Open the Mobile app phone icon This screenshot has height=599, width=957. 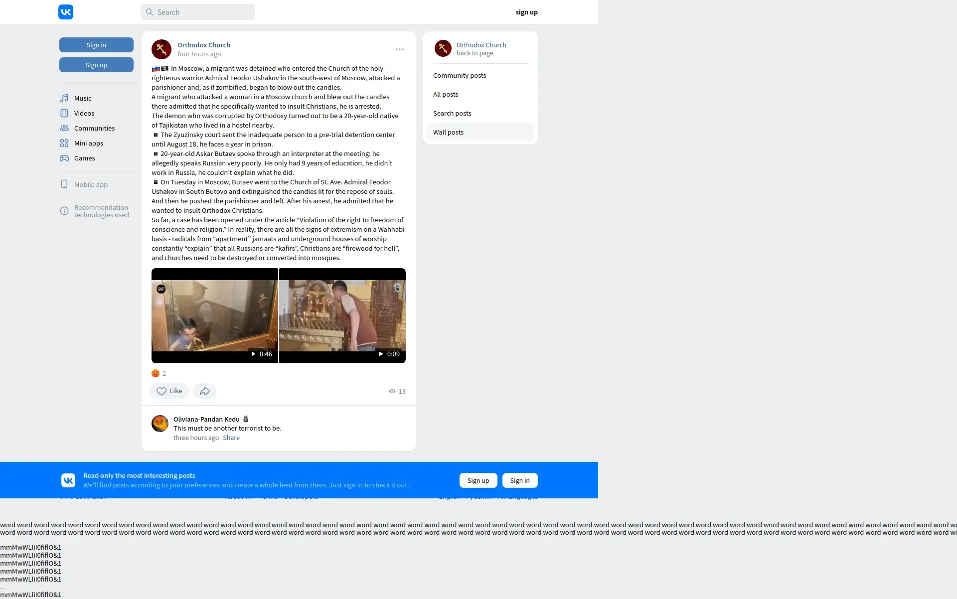(x=64, y=184)
